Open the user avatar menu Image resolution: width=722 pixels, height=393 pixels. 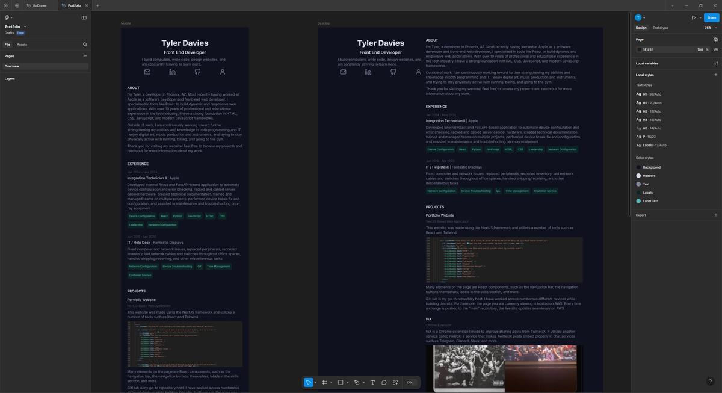pos(640,18)
